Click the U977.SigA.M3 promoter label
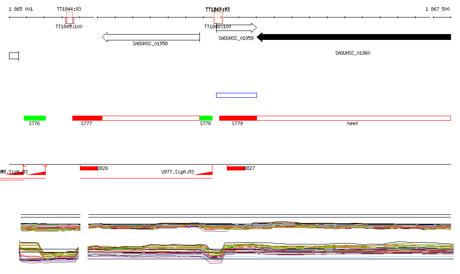Viewport: 460px width, 274px height. pos(177,172)
